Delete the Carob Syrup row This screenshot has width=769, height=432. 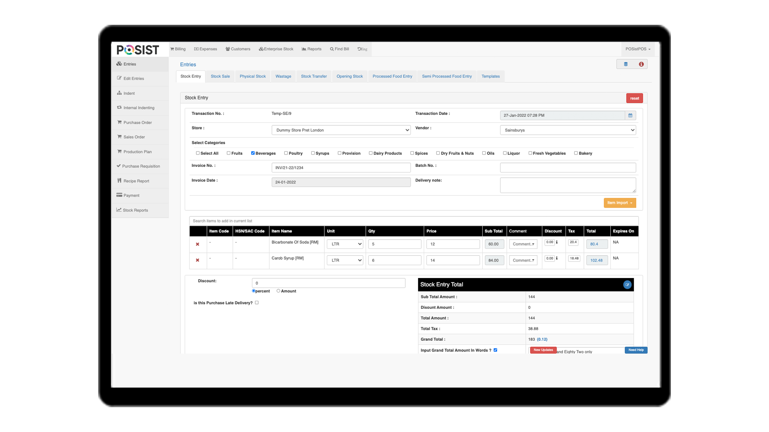pyautogui.click(x=197, y=260)
